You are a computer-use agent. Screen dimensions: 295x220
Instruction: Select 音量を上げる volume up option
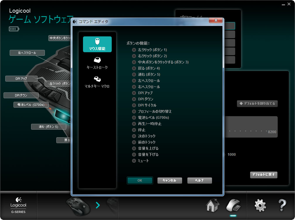point(134,148)
